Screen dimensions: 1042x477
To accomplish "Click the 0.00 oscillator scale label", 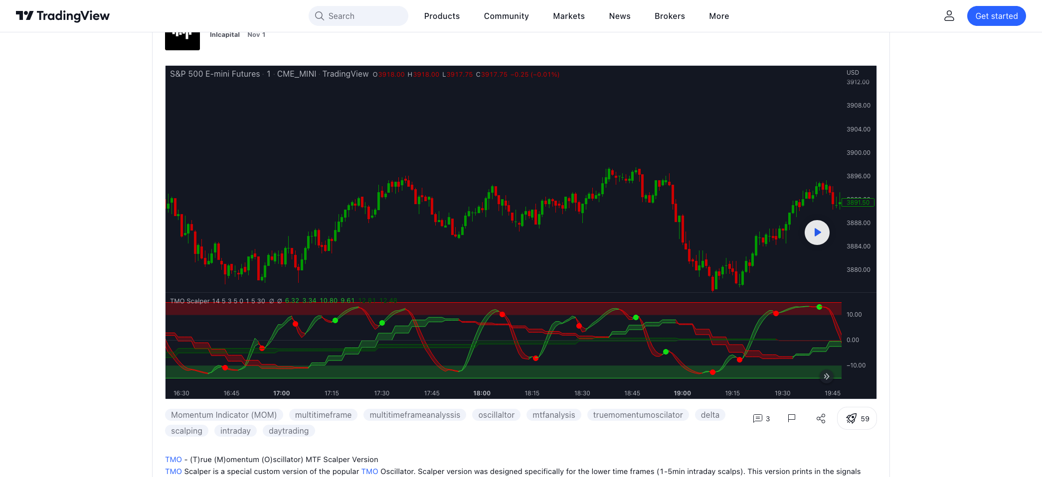I will [x=853, y=340].
